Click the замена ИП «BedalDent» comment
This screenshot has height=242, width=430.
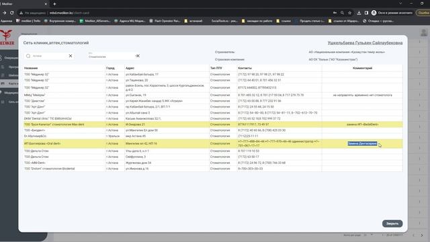[362, 124]
